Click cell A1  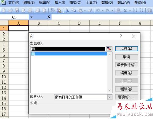click(18, 28)
